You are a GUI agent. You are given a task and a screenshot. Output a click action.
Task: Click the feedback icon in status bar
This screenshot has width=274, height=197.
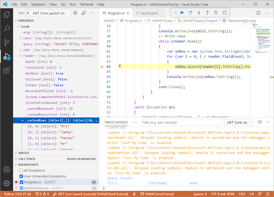click(260, 194)
